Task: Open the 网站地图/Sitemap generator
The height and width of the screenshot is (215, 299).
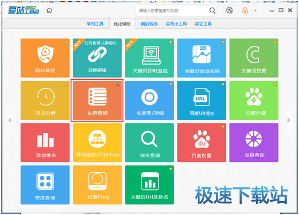Action: 97,143
